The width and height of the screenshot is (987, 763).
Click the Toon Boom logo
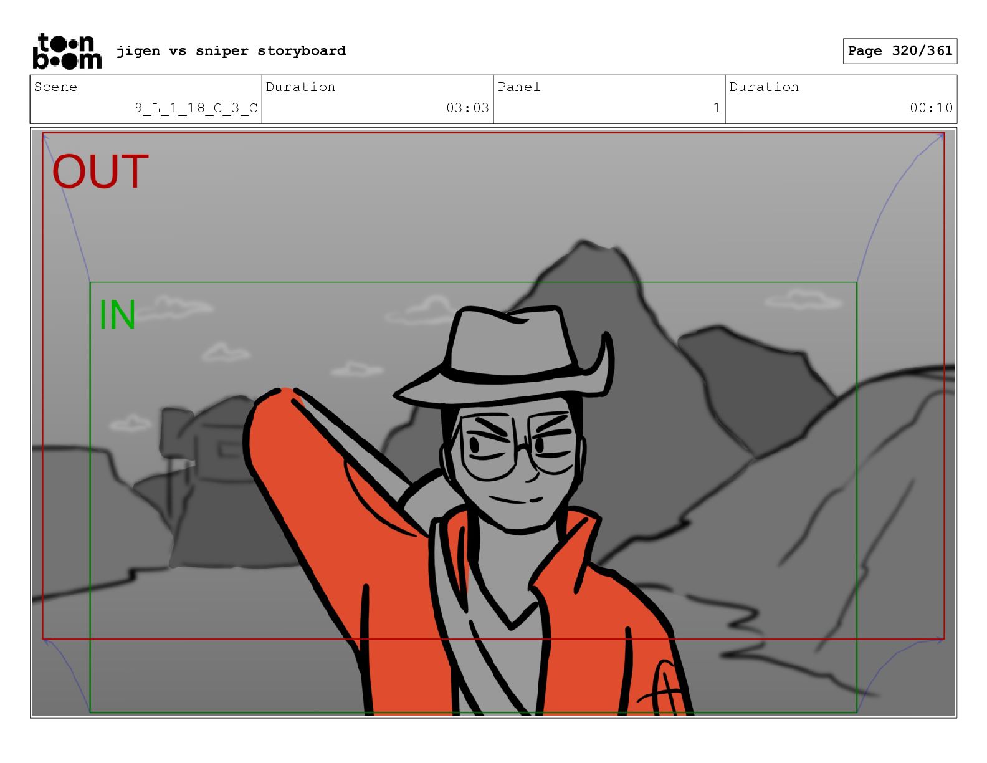(67, 50)
